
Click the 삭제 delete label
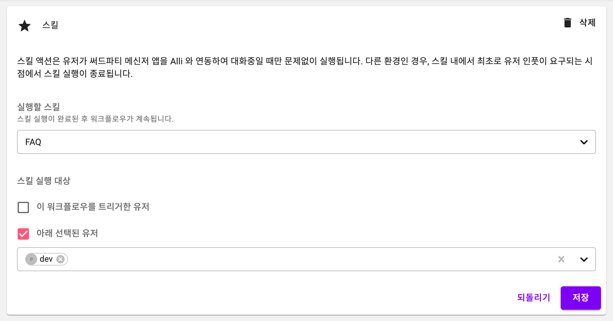(x=587, y=23)
